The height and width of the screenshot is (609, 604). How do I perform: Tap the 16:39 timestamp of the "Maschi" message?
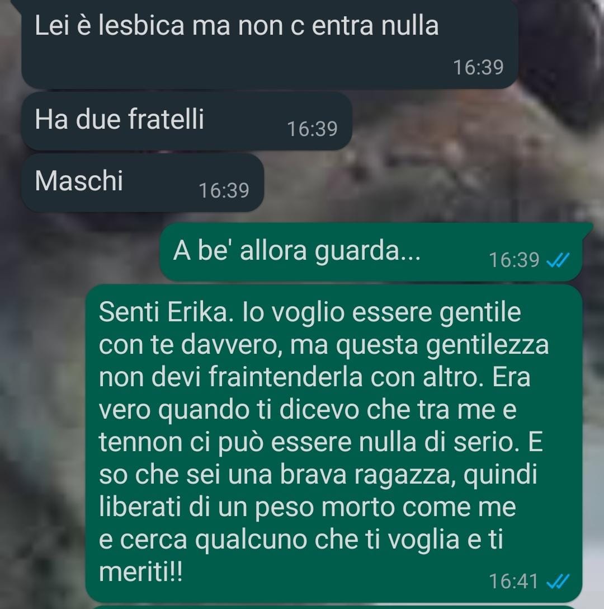[x=224, y=191]
